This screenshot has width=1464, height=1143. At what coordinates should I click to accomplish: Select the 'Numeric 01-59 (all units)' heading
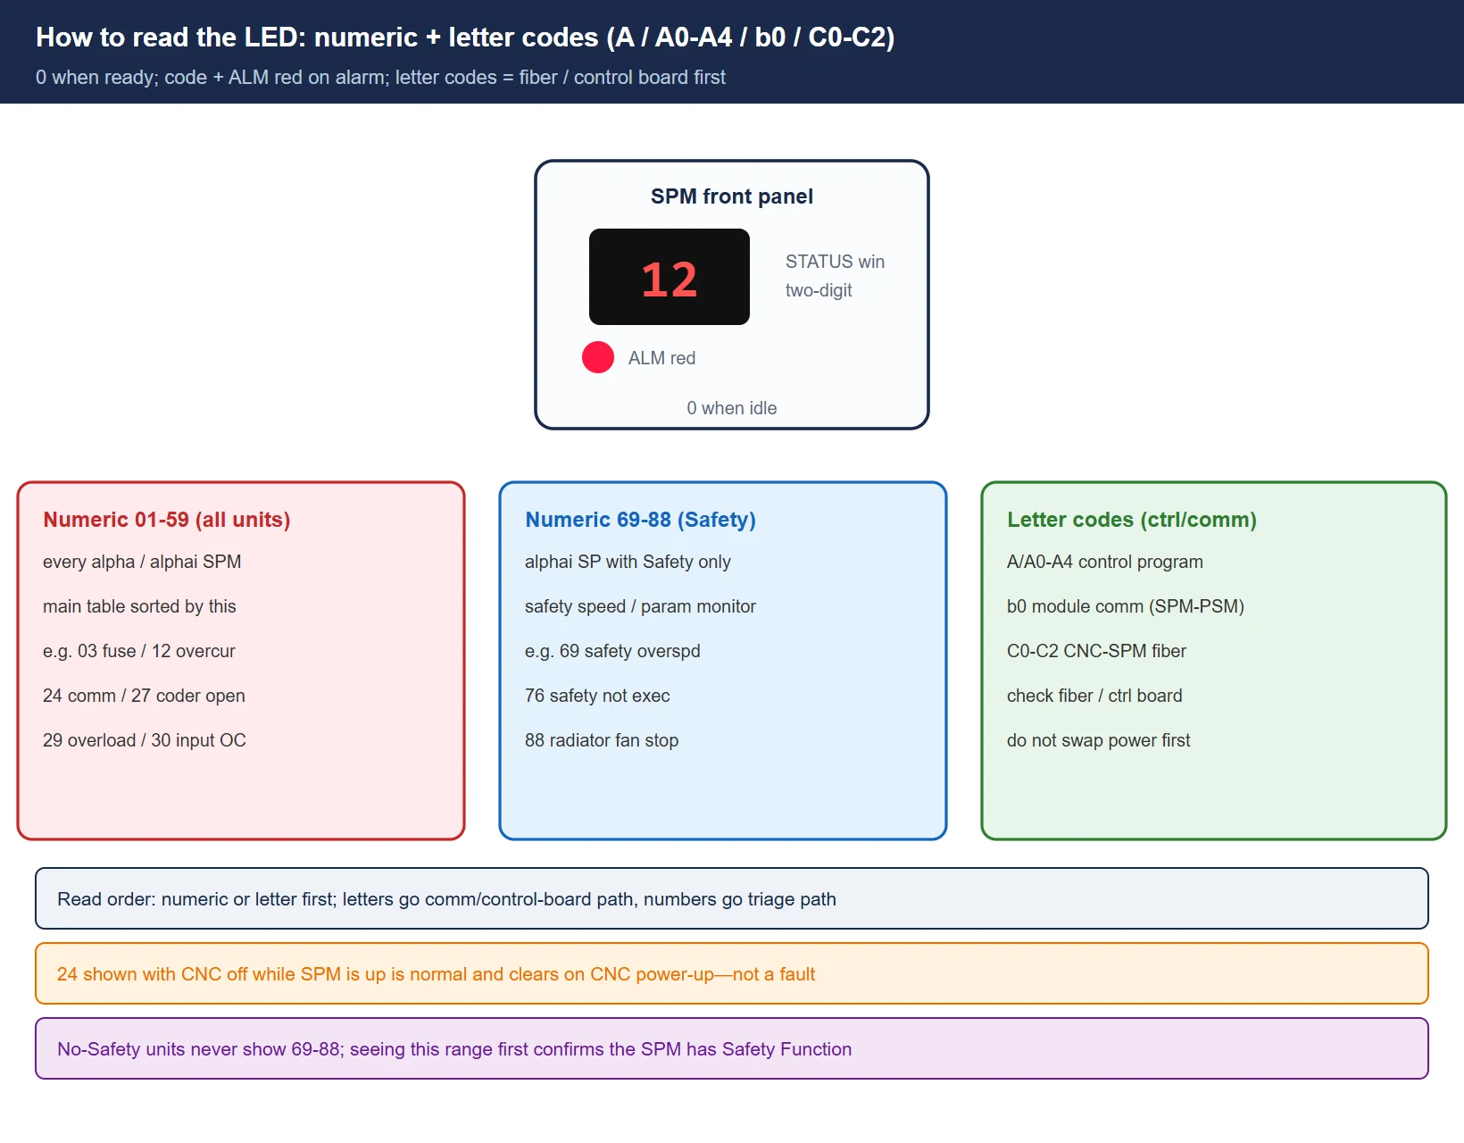[x=167, y=520]
